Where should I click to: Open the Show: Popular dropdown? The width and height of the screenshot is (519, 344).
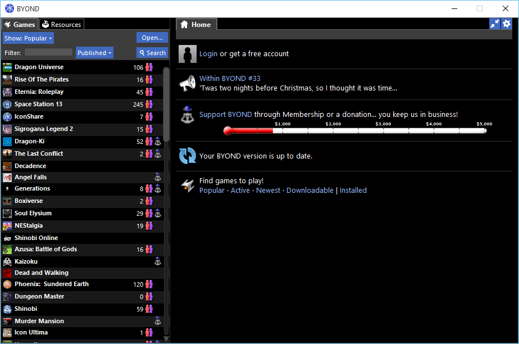tap(28, 38)
